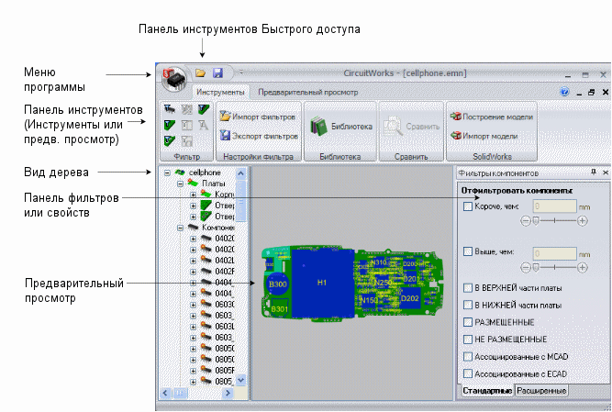Viewport: 612px width, 412px height.
Task: Click the Open folder icon in Quick Access
Action: [x=200, y=73]
